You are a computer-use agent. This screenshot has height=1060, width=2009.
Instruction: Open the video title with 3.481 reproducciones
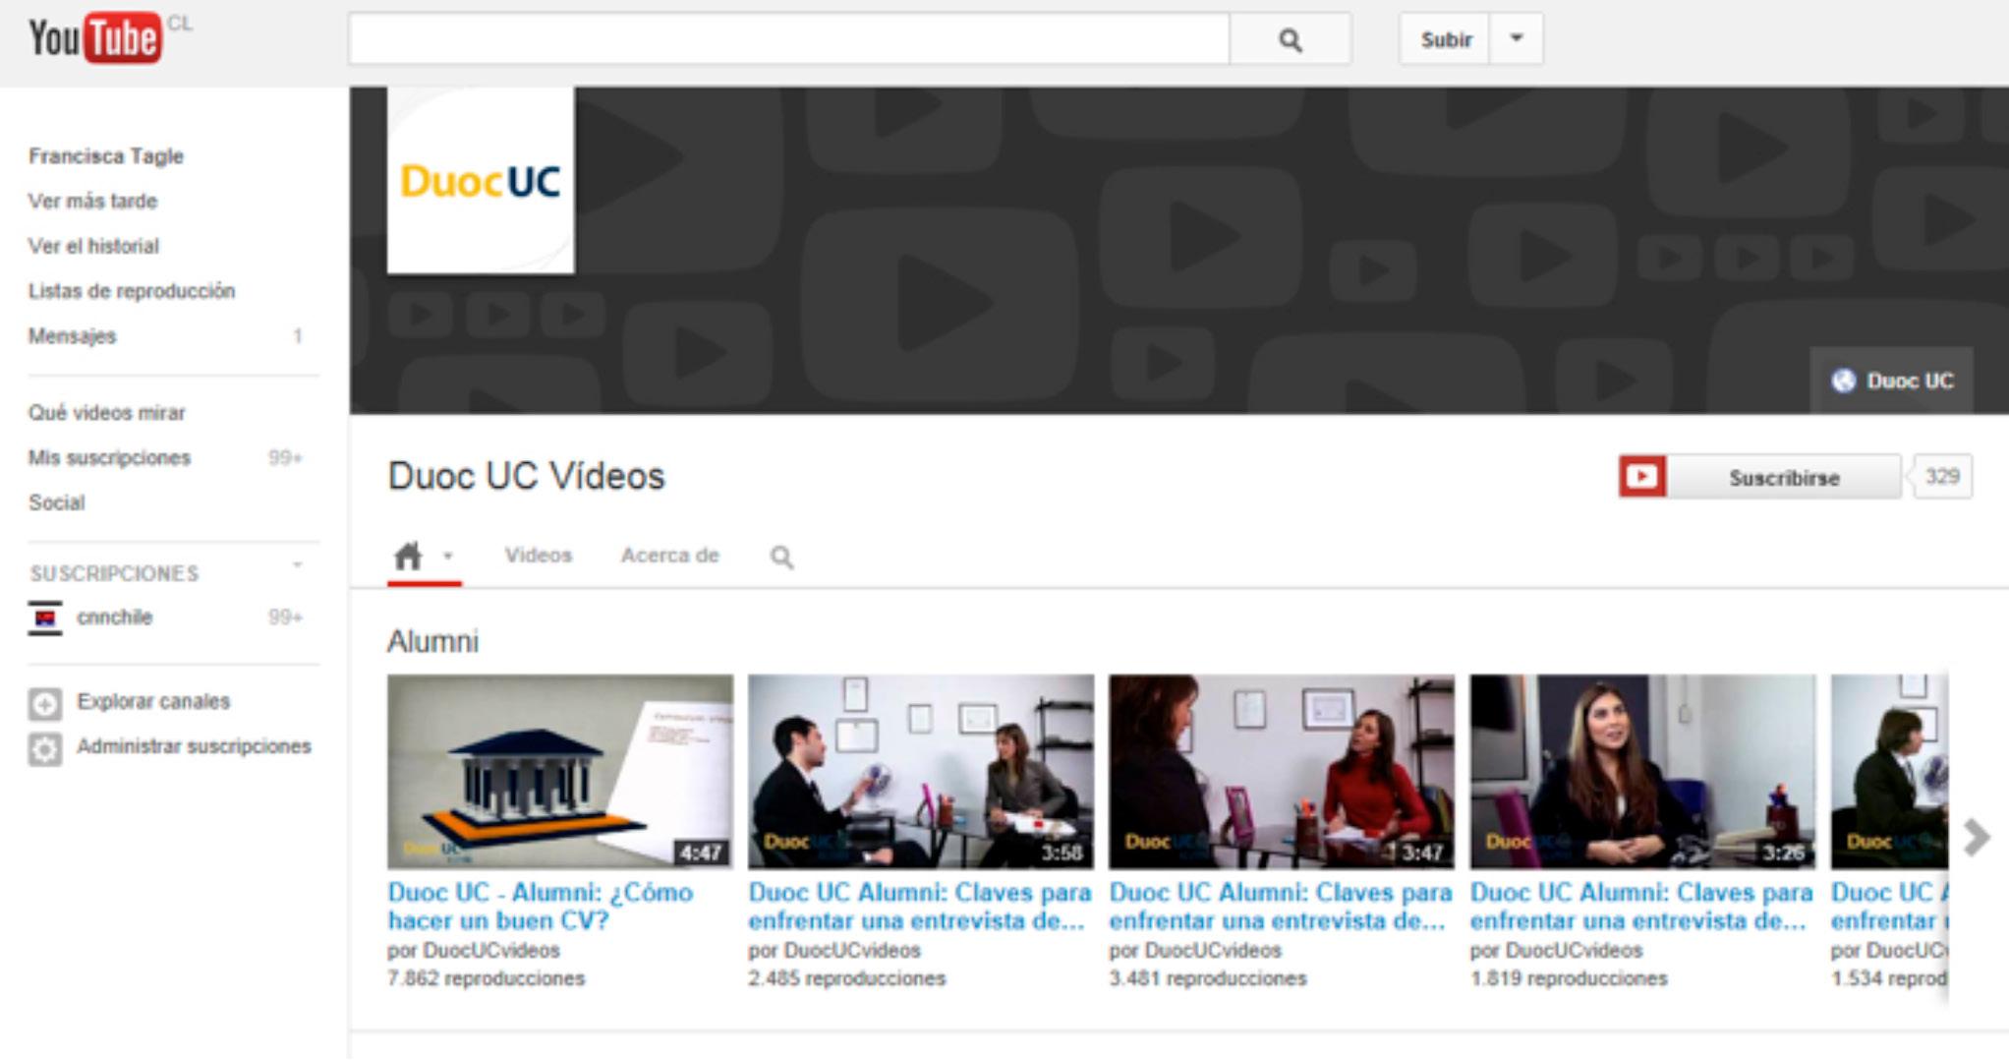(x=1280, y=907)
